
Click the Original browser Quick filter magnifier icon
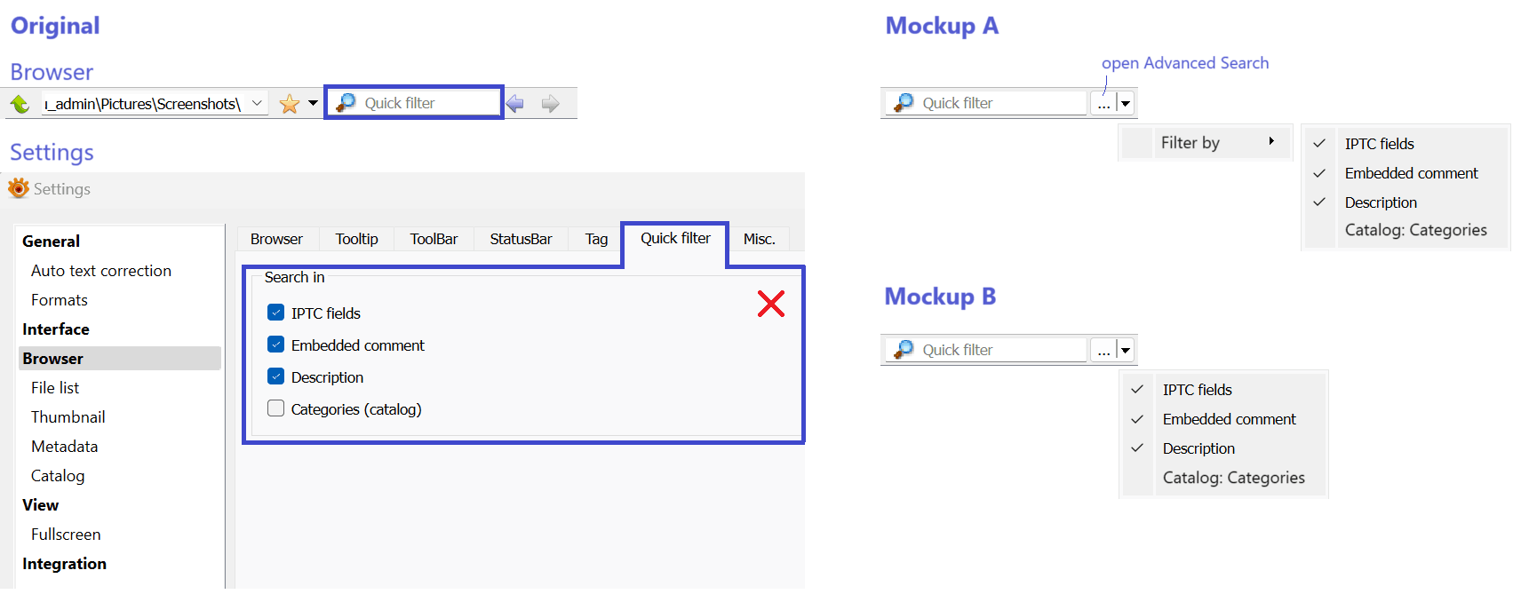point(346,103)
